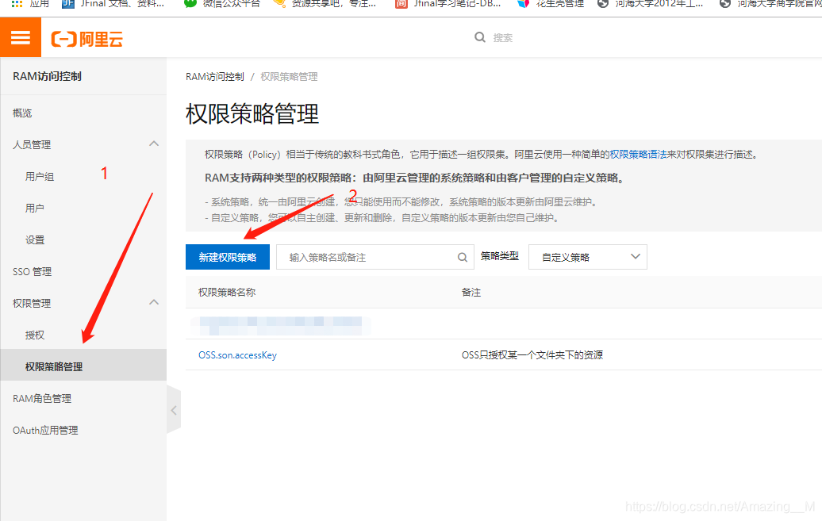Click the OSS只授权某一个文件夹下的资源 remark cell
822x521 pixels.
[532, 354]
